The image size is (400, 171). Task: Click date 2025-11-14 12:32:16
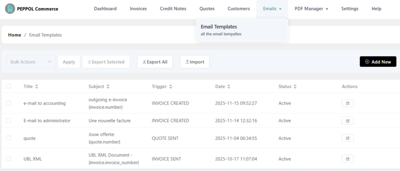tap(236, 121)
